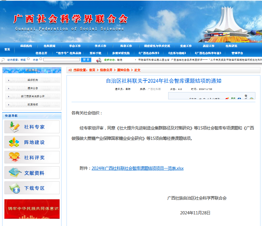Go to the 社科要闻 menu
Viewport: 262px width, 226px height.
pos(50,46)
